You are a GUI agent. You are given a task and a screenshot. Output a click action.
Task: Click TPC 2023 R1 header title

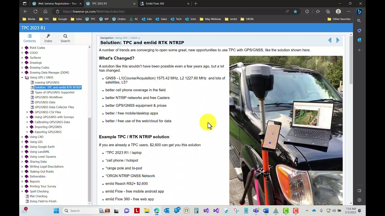(x=33, y=28)
